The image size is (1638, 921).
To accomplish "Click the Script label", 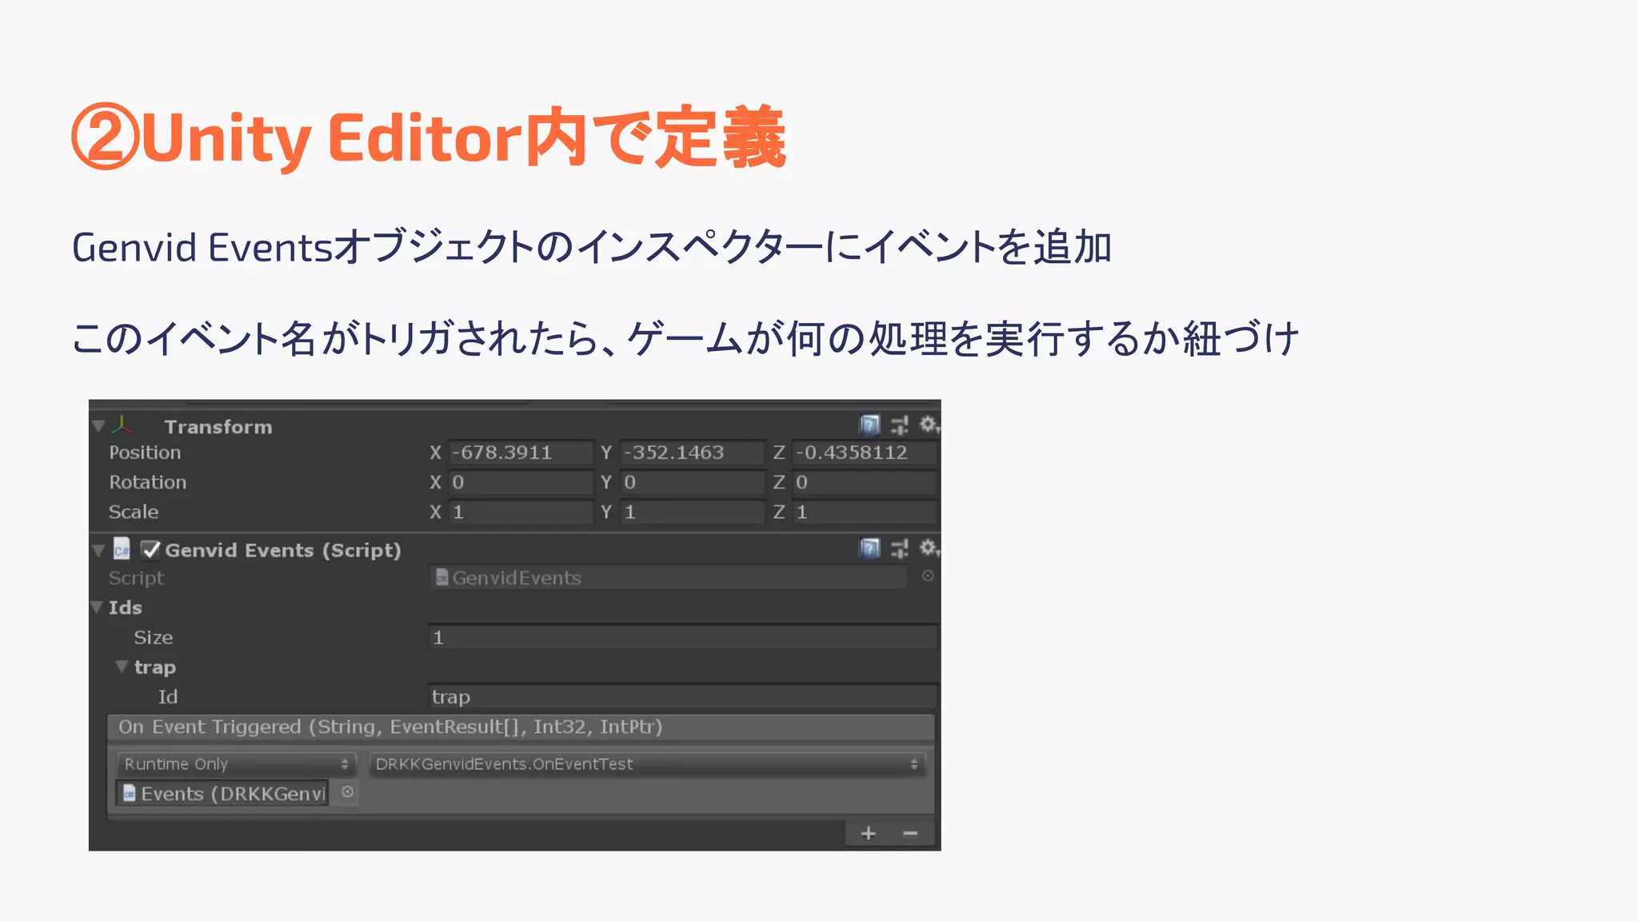I will point(136,578).
